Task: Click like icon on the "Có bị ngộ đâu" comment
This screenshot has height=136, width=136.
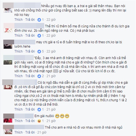Action: 39,110
